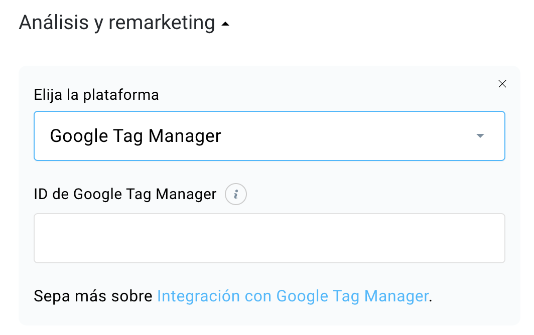Remove this analytics platform using the X

click(502, 84)
